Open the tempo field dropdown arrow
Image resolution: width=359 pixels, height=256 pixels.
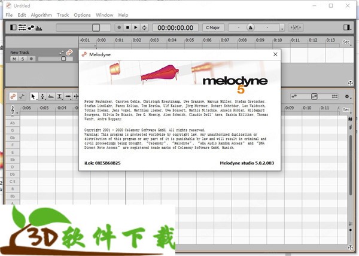tap(282, 28)
